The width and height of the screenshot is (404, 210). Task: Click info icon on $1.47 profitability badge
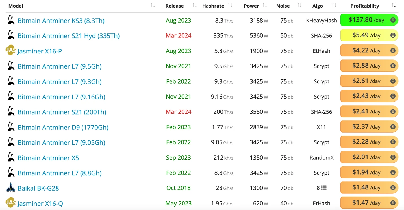point(393,203)
